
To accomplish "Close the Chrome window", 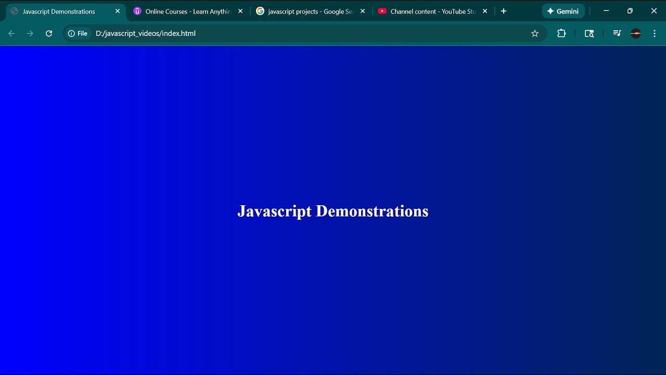I will point(654,11).
